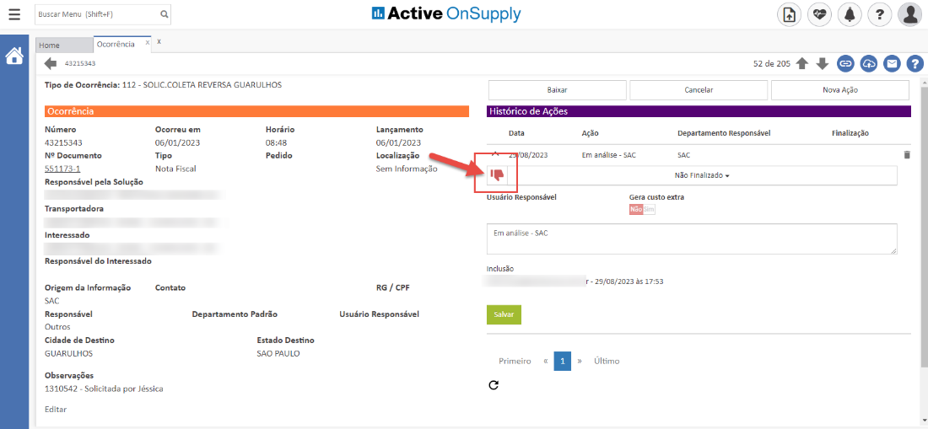This screenshot has height=429, width=928.
Task: Go to the Home house icon in sidebar
Action: coord(14,56)
